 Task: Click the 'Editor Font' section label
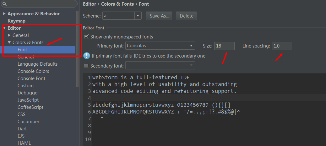point(94,28)
